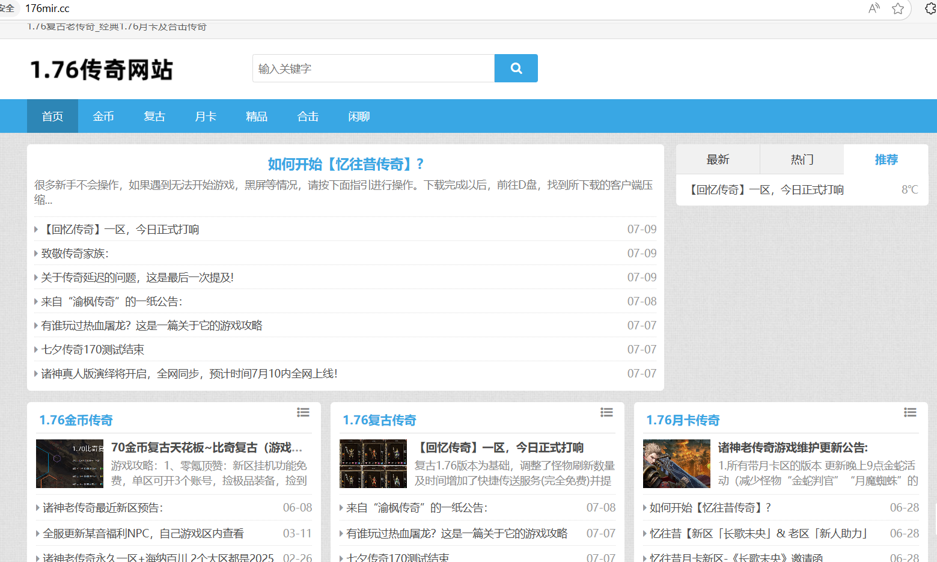This screenshot has height=562, width=937.
Task: Click the read aloud icon in address bar
Action: [x=874, y=8]
